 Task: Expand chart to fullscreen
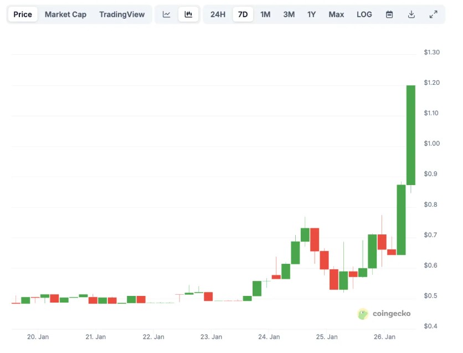point(434,14)
